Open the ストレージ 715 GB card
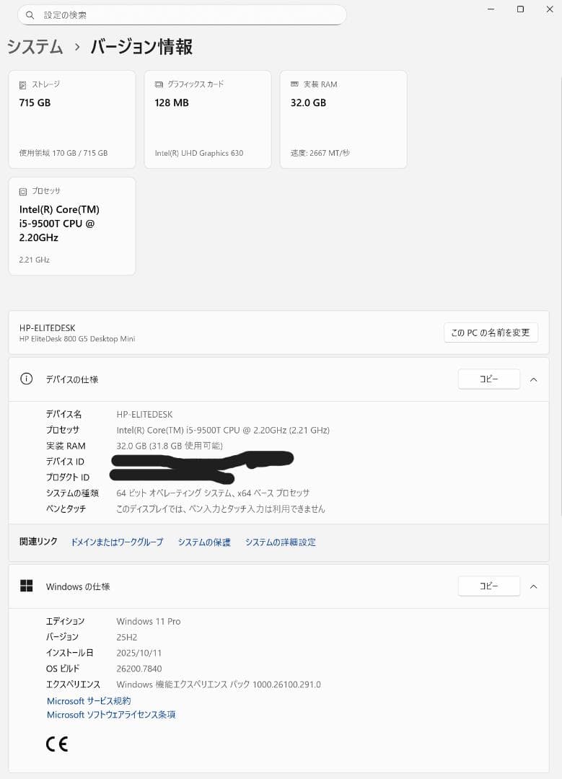 pyautogui.click(x=72, y=119)
